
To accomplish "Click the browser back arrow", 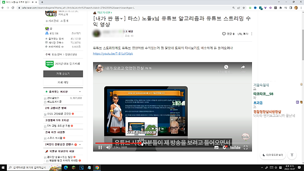I will 3,8.
